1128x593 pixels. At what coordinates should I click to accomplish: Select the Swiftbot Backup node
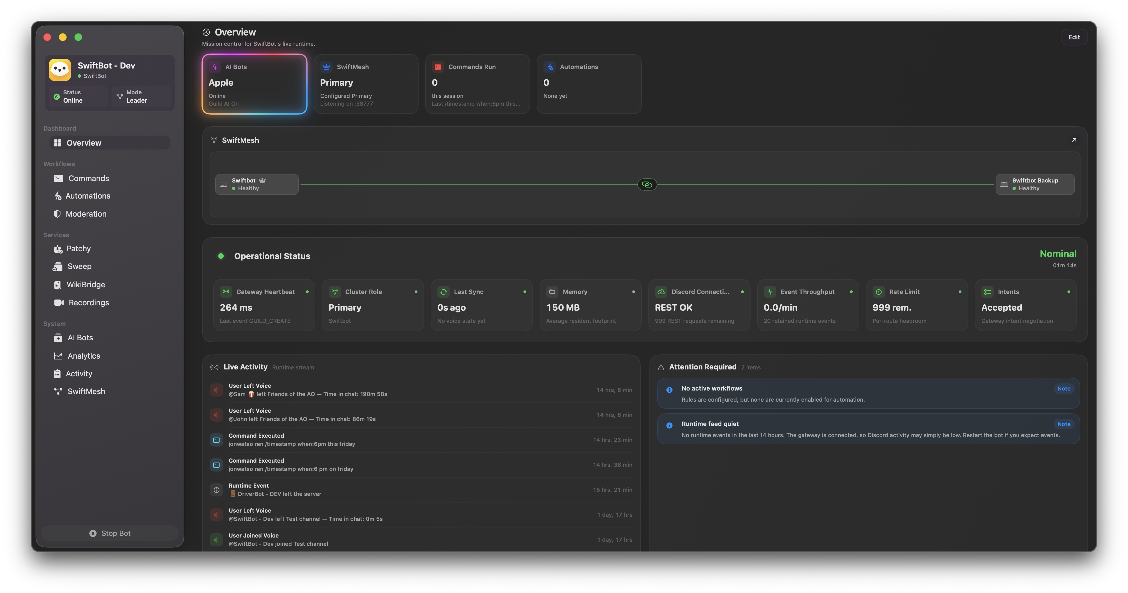click(x=1035, y=184)
